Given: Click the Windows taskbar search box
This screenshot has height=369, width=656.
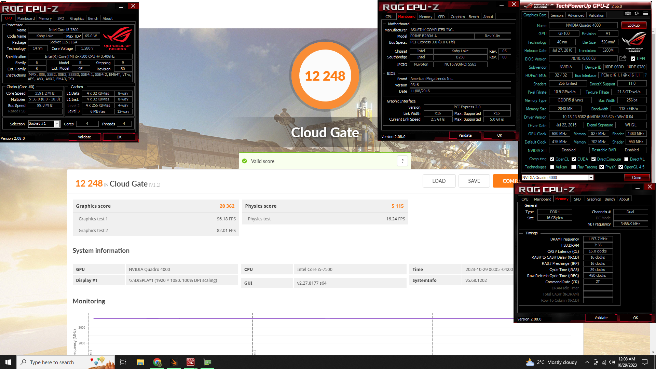Looking at the screenshot, I should [x=65, y=362].
